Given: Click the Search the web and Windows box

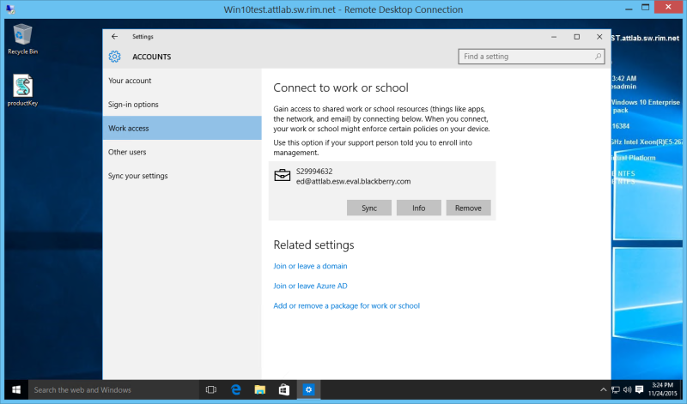Looking at the screenshot, I should [114, 389].
